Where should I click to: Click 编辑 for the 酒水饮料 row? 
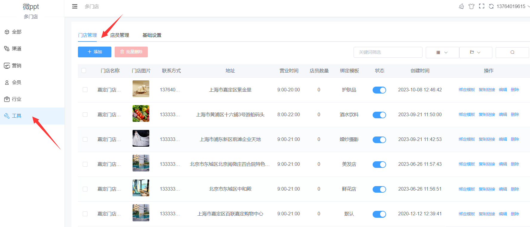click(x=503, y=114)
